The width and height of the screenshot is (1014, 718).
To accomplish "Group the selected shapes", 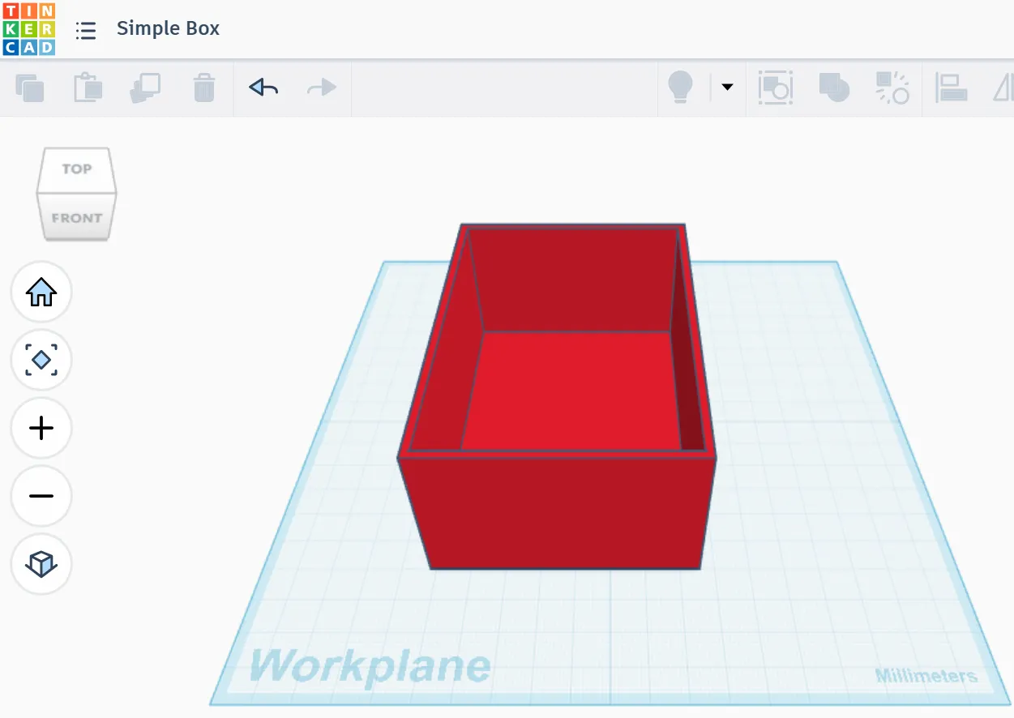I will pyautogui.click(x=835, y=87).
